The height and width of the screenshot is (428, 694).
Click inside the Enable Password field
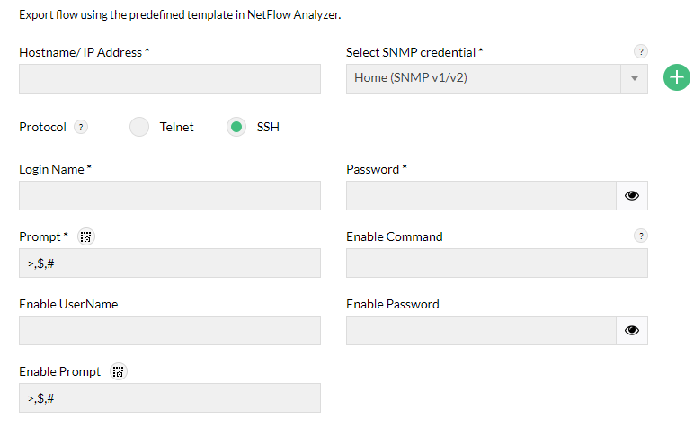[481, 330]
